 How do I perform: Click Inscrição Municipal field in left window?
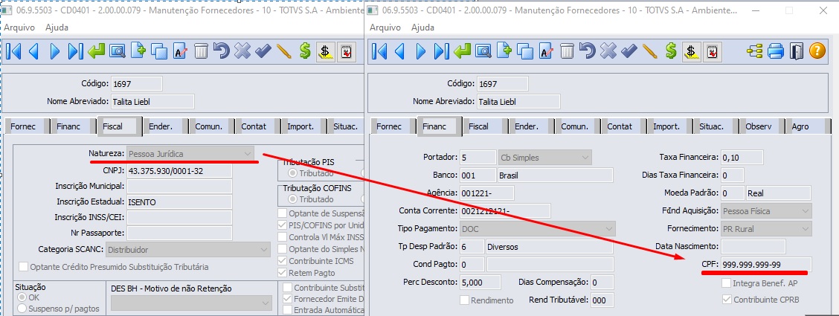coord(179,186)
